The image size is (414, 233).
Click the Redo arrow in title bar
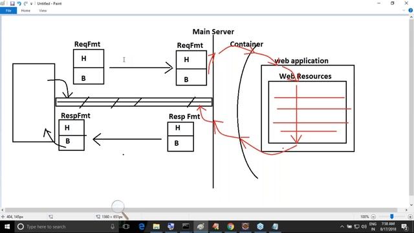pos(26,3)
